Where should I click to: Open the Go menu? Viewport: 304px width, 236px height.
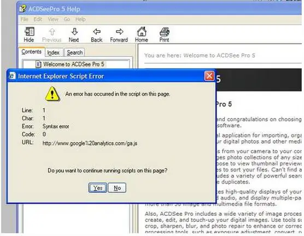(67, 19)
